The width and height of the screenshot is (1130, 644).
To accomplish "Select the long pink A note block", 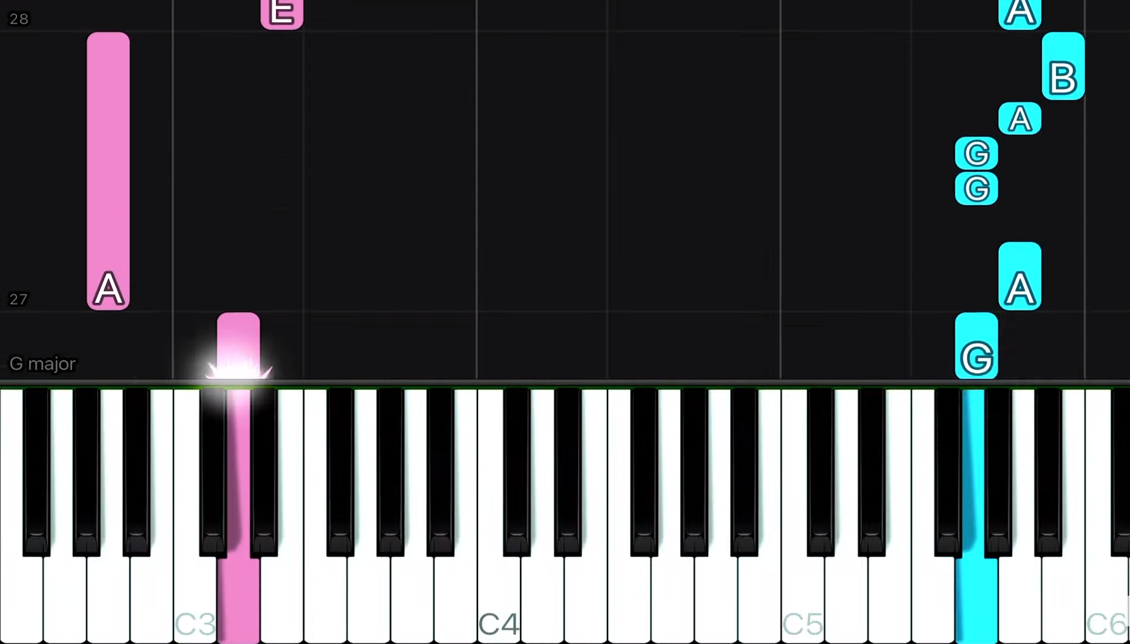I will click(108, 171).
